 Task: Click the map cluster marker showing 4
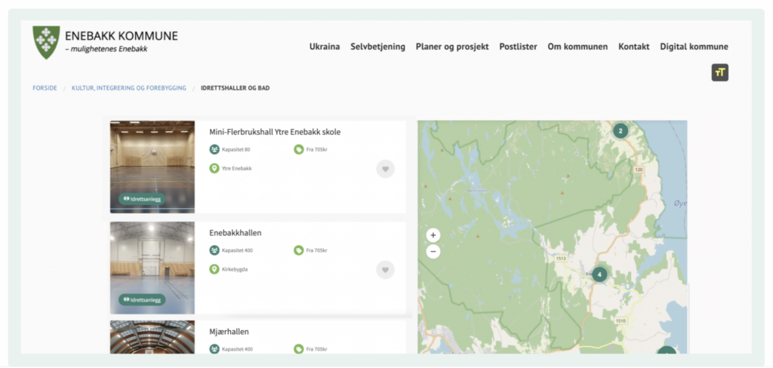pos(599,274)
